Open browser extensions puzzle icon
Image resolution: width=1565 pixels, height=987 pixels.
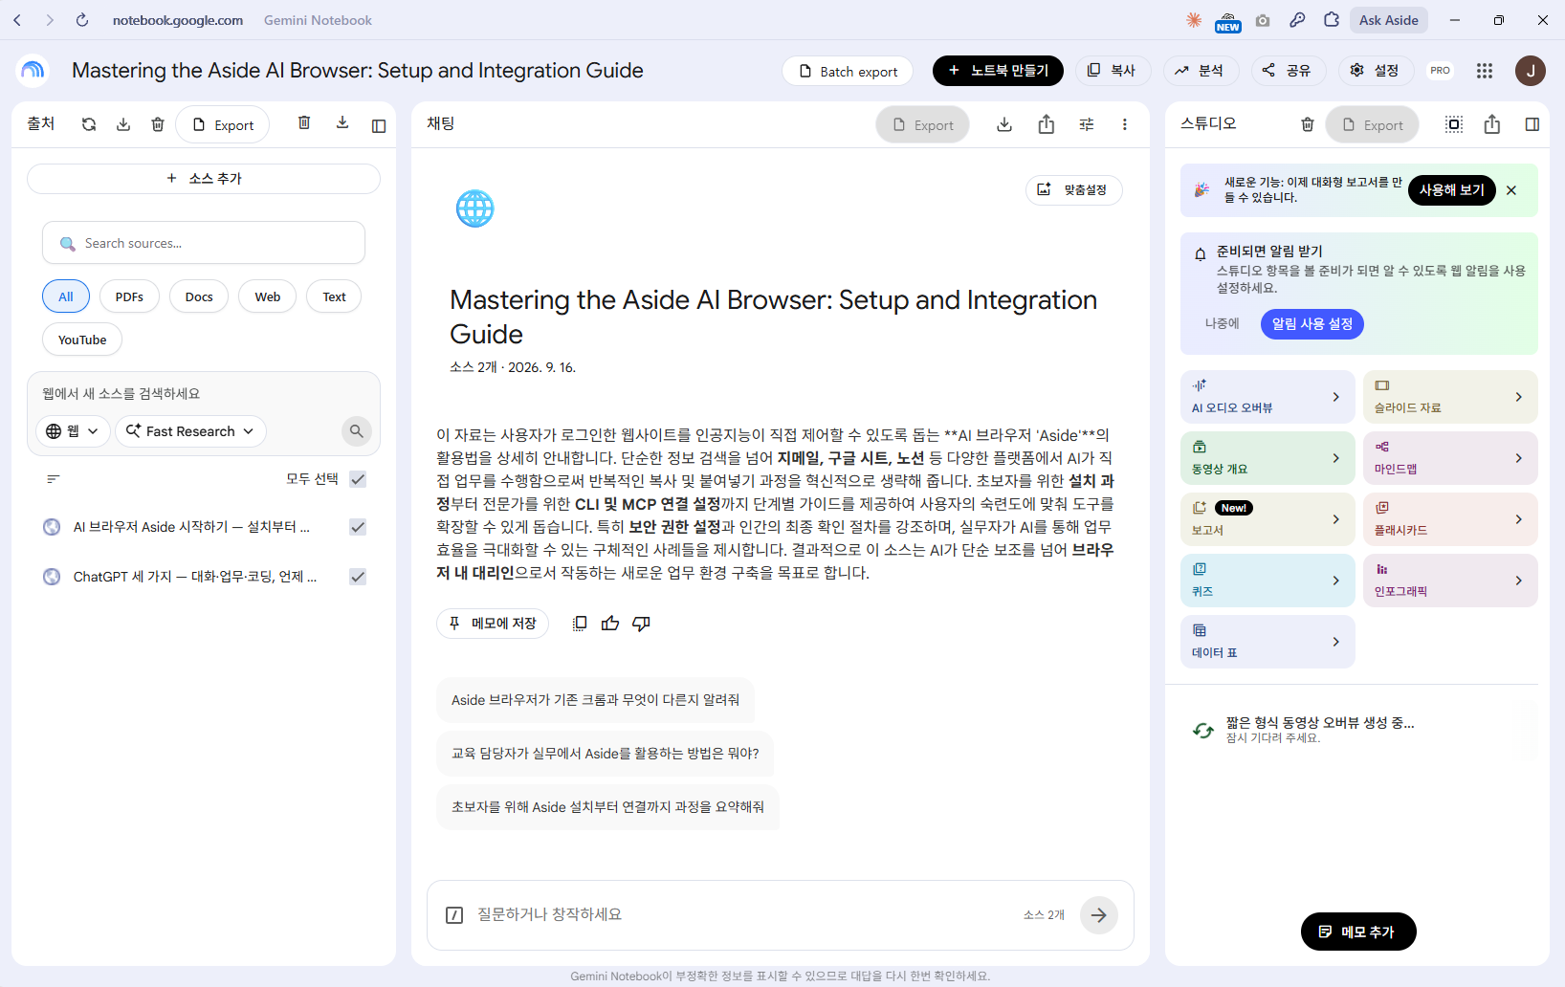[x=1332, y=20]
